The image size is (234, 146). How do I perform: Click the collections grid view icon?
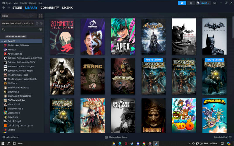[x=40, y=16]
